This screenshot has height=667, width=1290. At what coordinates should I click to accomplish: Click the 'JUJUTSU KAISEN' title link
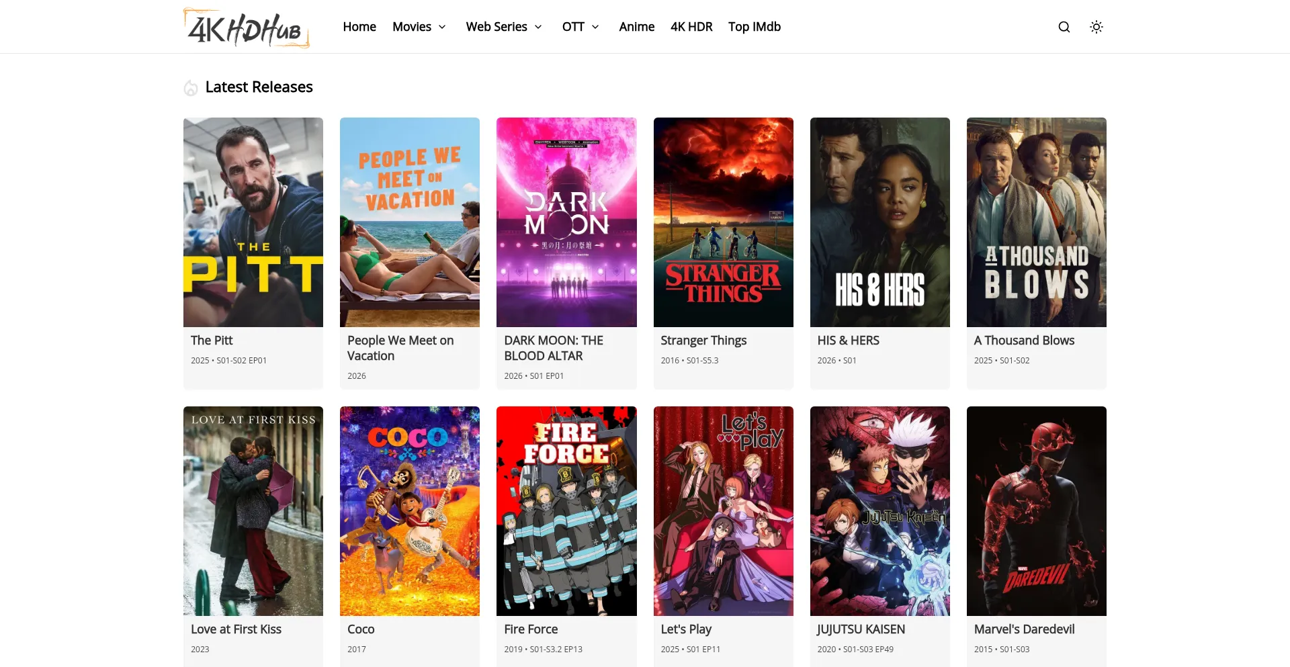tap(861, 629)
